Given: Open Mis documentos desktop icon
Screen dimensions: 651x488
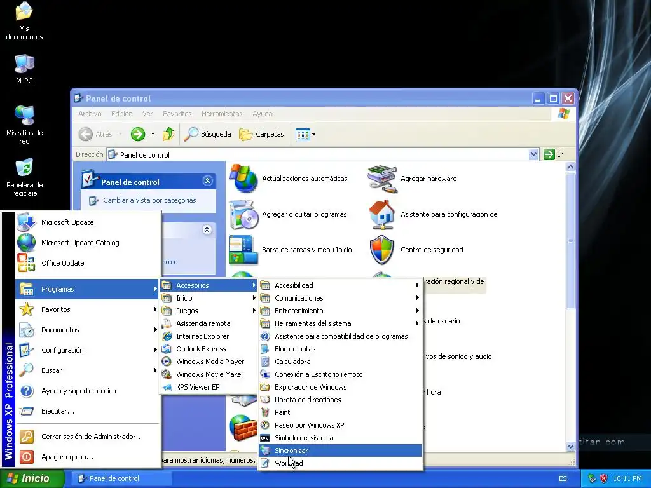Looking at the screenshot, I should [x=24, y=21].
